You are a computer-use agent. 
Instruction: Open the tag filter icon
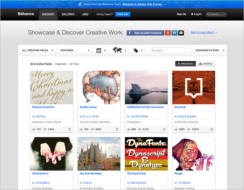(136, 50)
